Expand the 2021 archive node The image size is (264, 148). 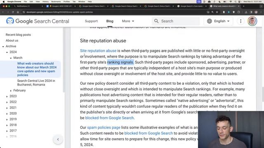[7, 108]
